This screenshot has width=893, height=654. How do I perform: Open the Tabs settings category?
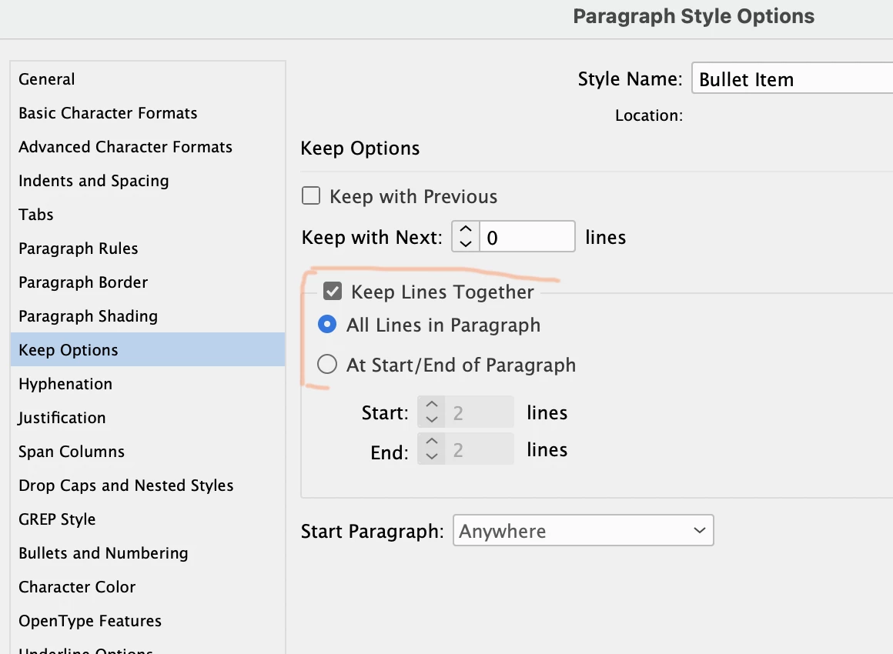[x=36, y=215]
